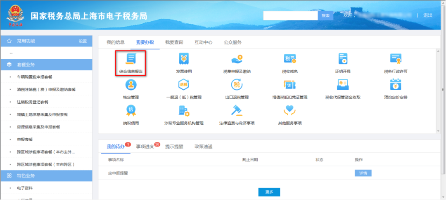Open 电子资料 under 特色业务
The width and height of the screenshot is (446, 200).
click(25, 188)
